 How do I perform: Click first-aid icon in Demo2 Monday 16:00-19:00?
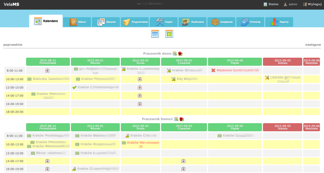(47, 169)
